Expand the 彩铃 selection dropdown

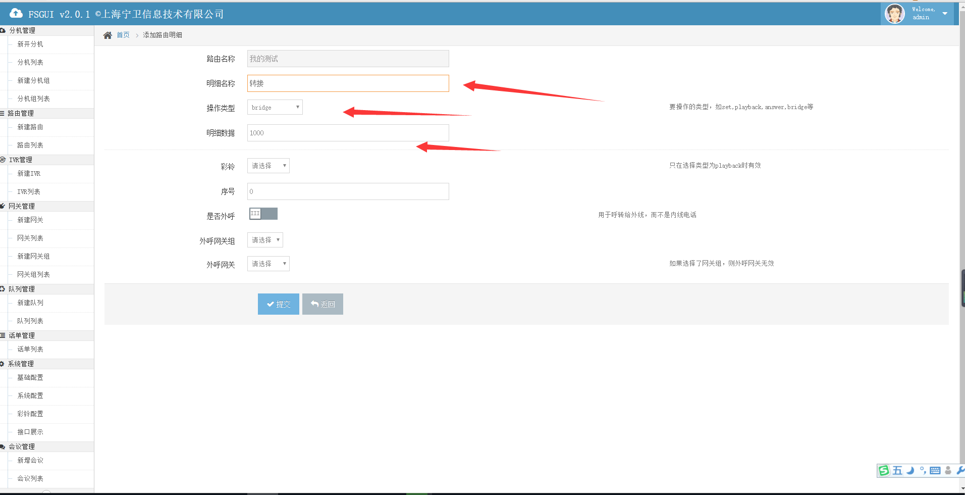pyautogui.click(x=268, y=166)
